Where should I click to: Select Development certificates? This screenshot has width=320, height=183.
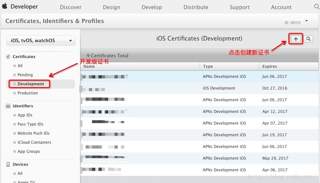click(x=30, y=84)
